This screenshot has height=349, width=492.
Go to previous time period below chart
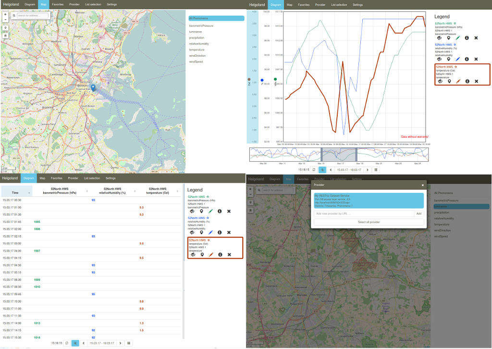(331, 169)
